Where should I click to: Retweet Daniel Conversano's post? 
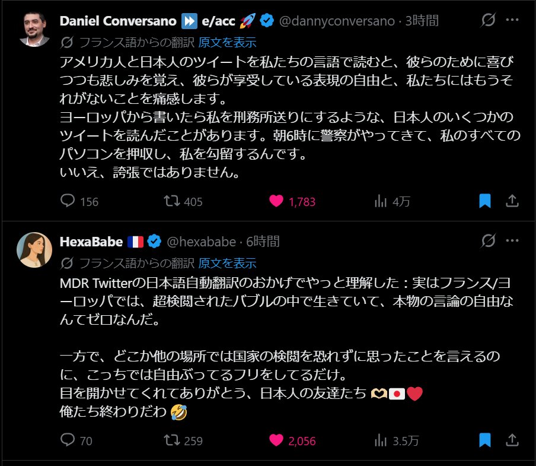pyautogui.click(x=172, y=201)
